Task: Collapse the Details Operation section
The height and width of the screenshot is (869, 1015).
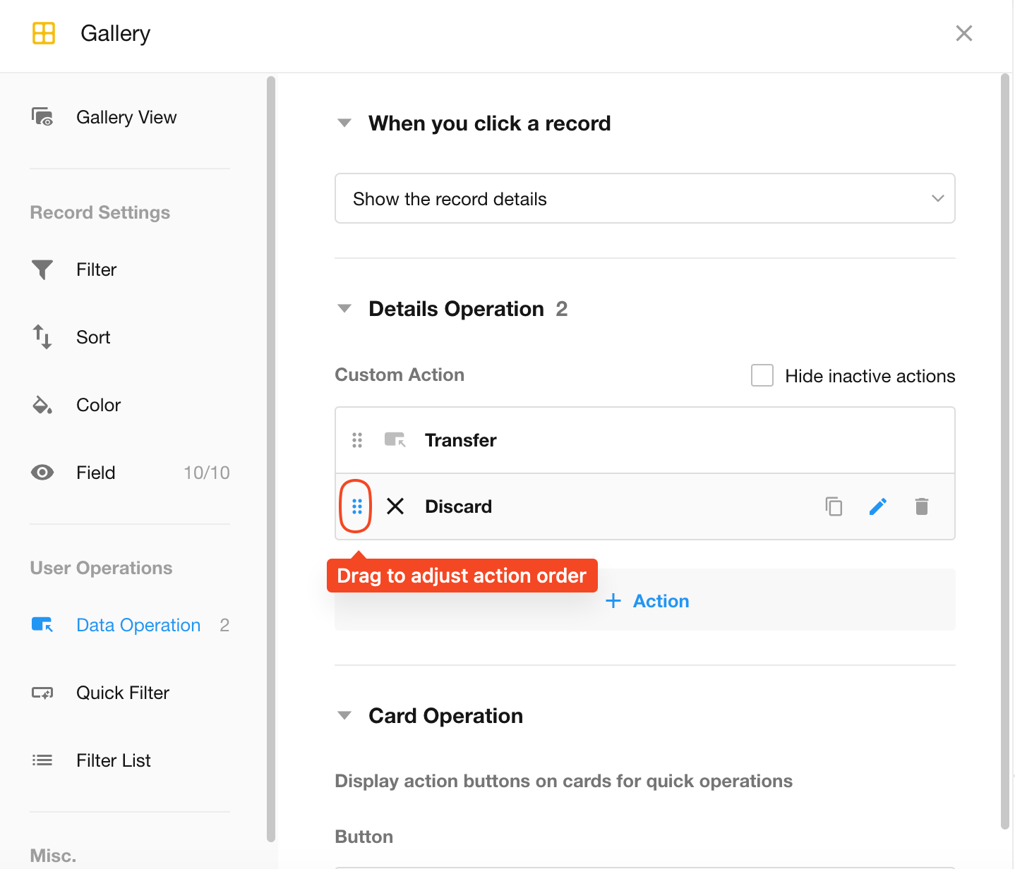Action: tap(344, 309)
